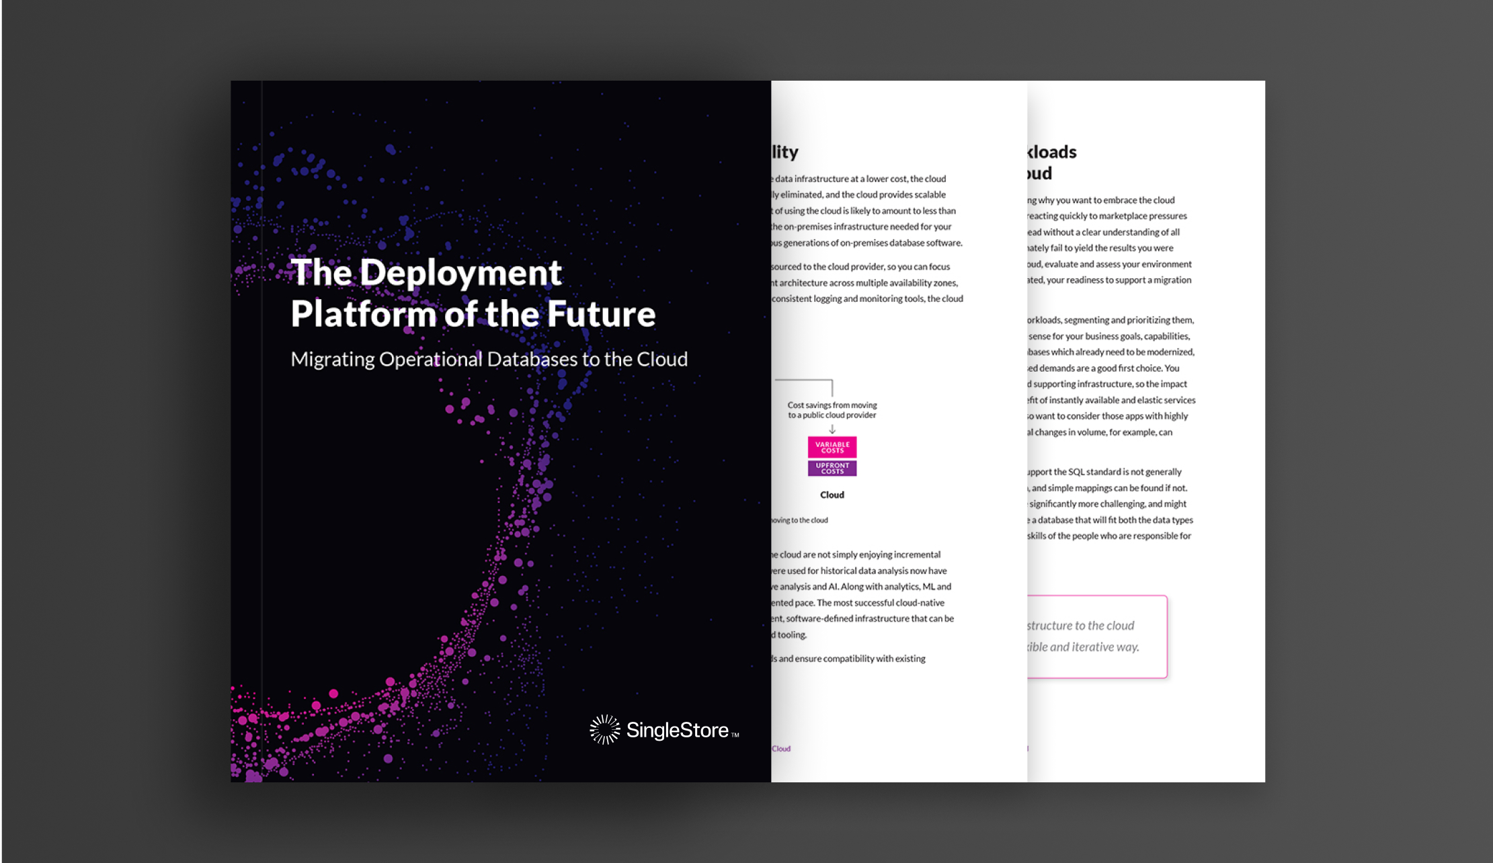Screen dimensions: 1493x863
Task: Expand the 'lity' heading on the middle page
Action: (785, 153)
